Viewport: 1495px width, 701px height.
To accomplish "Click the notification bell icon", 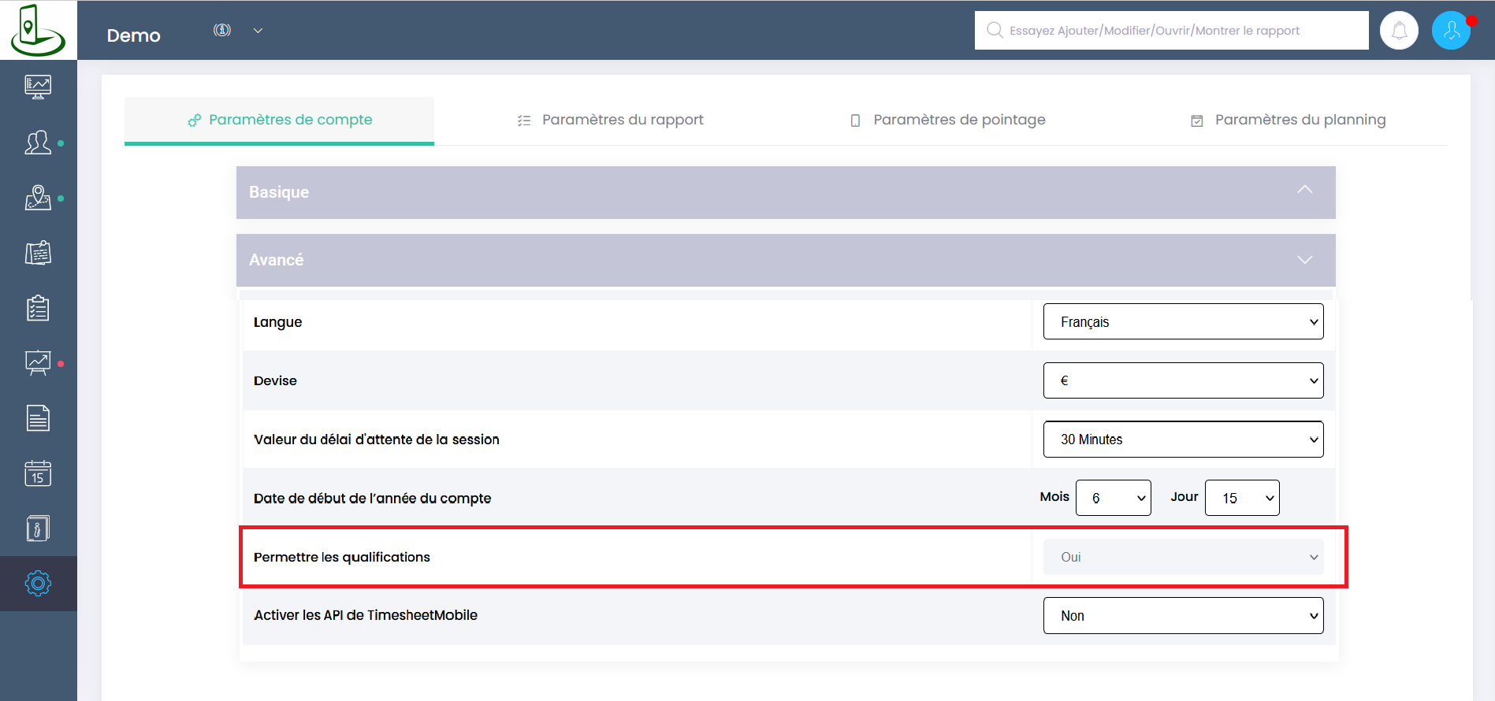I will pyautogui.click(x=1399, y=31).
